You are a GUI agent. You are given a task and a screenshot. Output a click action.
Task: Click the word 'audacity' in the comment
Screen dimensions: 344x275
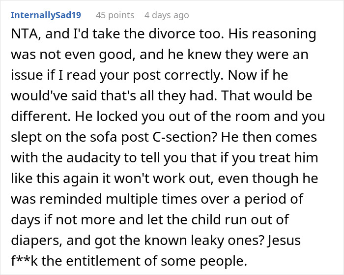93,158
